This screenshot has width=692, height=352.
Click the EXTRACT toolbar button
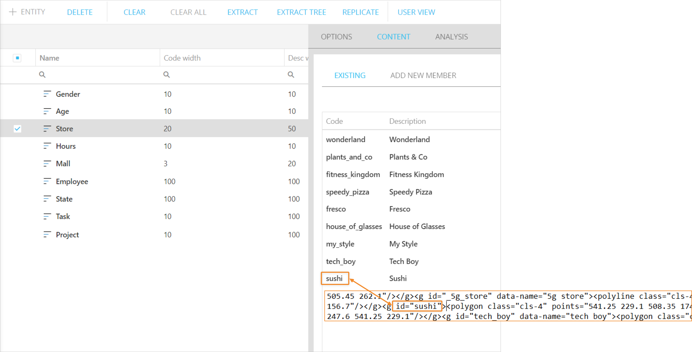(x=242, y=12)
